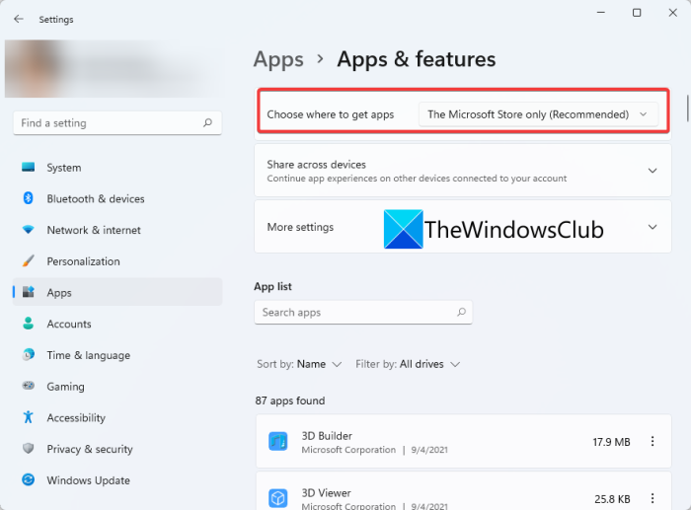Open Choose where to get apps dropdown

coord(538,114)
